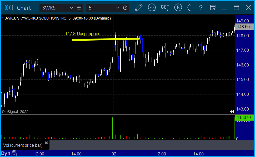Image resolution: width=255 pixels, height=157 pixels.
Task: Click the 149.00 price axis label
Action: click(x=242, y=21)
